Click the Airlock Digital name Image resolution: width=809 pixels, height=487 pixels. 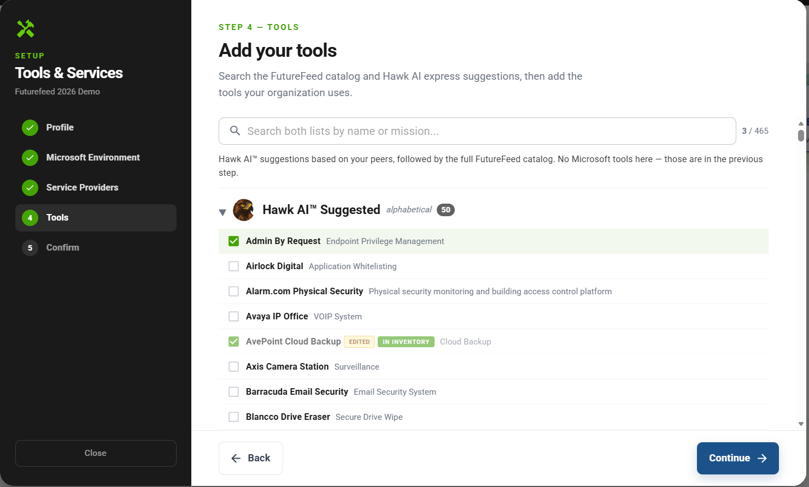point(274,266)
